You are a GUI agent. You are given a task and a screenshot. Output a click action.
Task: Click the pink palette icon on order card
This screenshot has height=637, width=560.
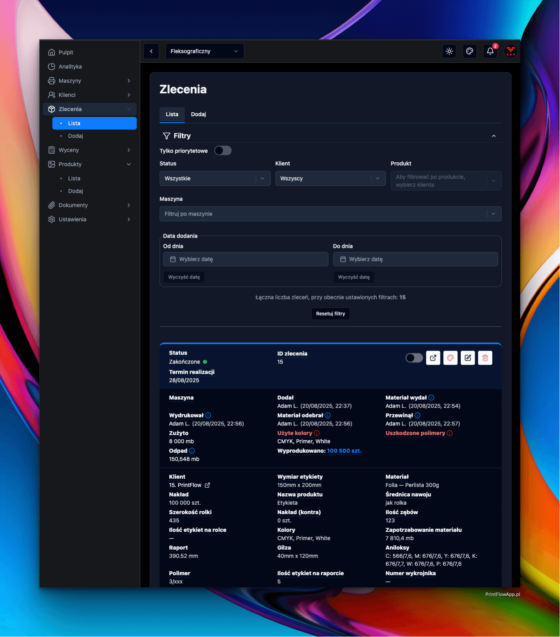point(450,358)
